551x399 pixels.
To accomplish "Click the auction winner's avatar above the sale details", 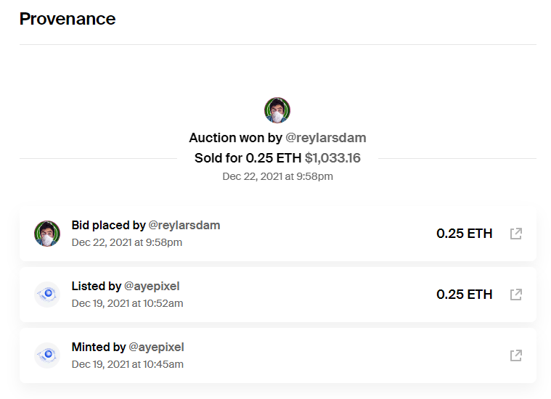I will point(277,111).
